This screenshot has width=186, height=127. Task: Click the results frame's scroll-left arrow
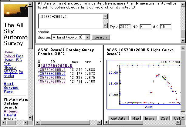(x=38, y=122)
